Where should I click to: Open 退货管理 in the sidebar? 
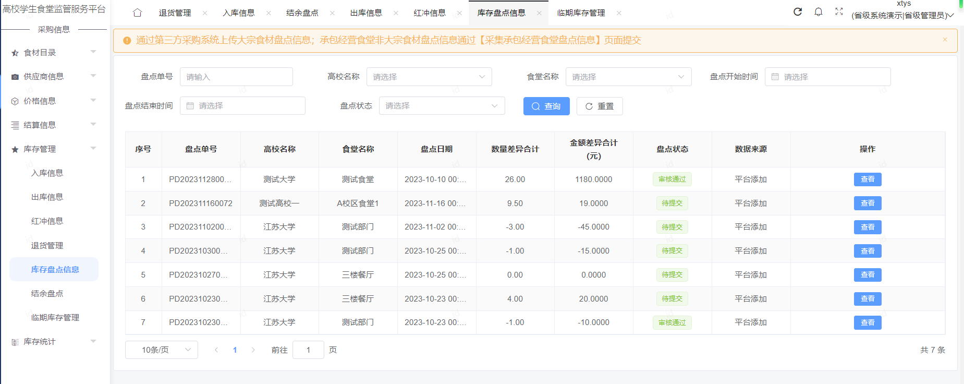(x=47, y=246)
